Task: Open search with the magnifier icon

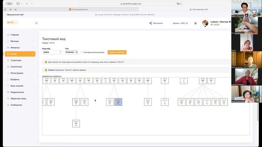Action: click(36, 23)
